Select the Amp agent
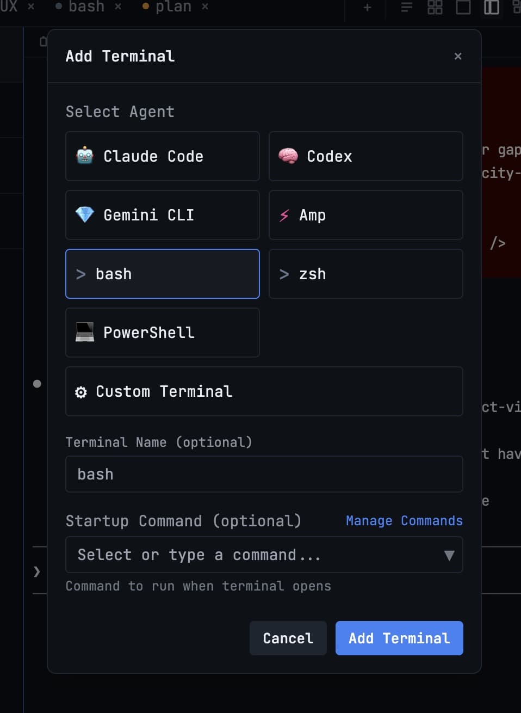521x713 pixels. click(365, 215)
